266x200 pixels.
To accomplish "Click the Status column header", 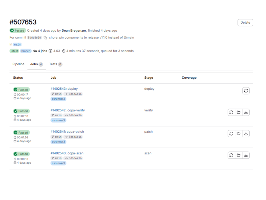I will pos(18,77).
